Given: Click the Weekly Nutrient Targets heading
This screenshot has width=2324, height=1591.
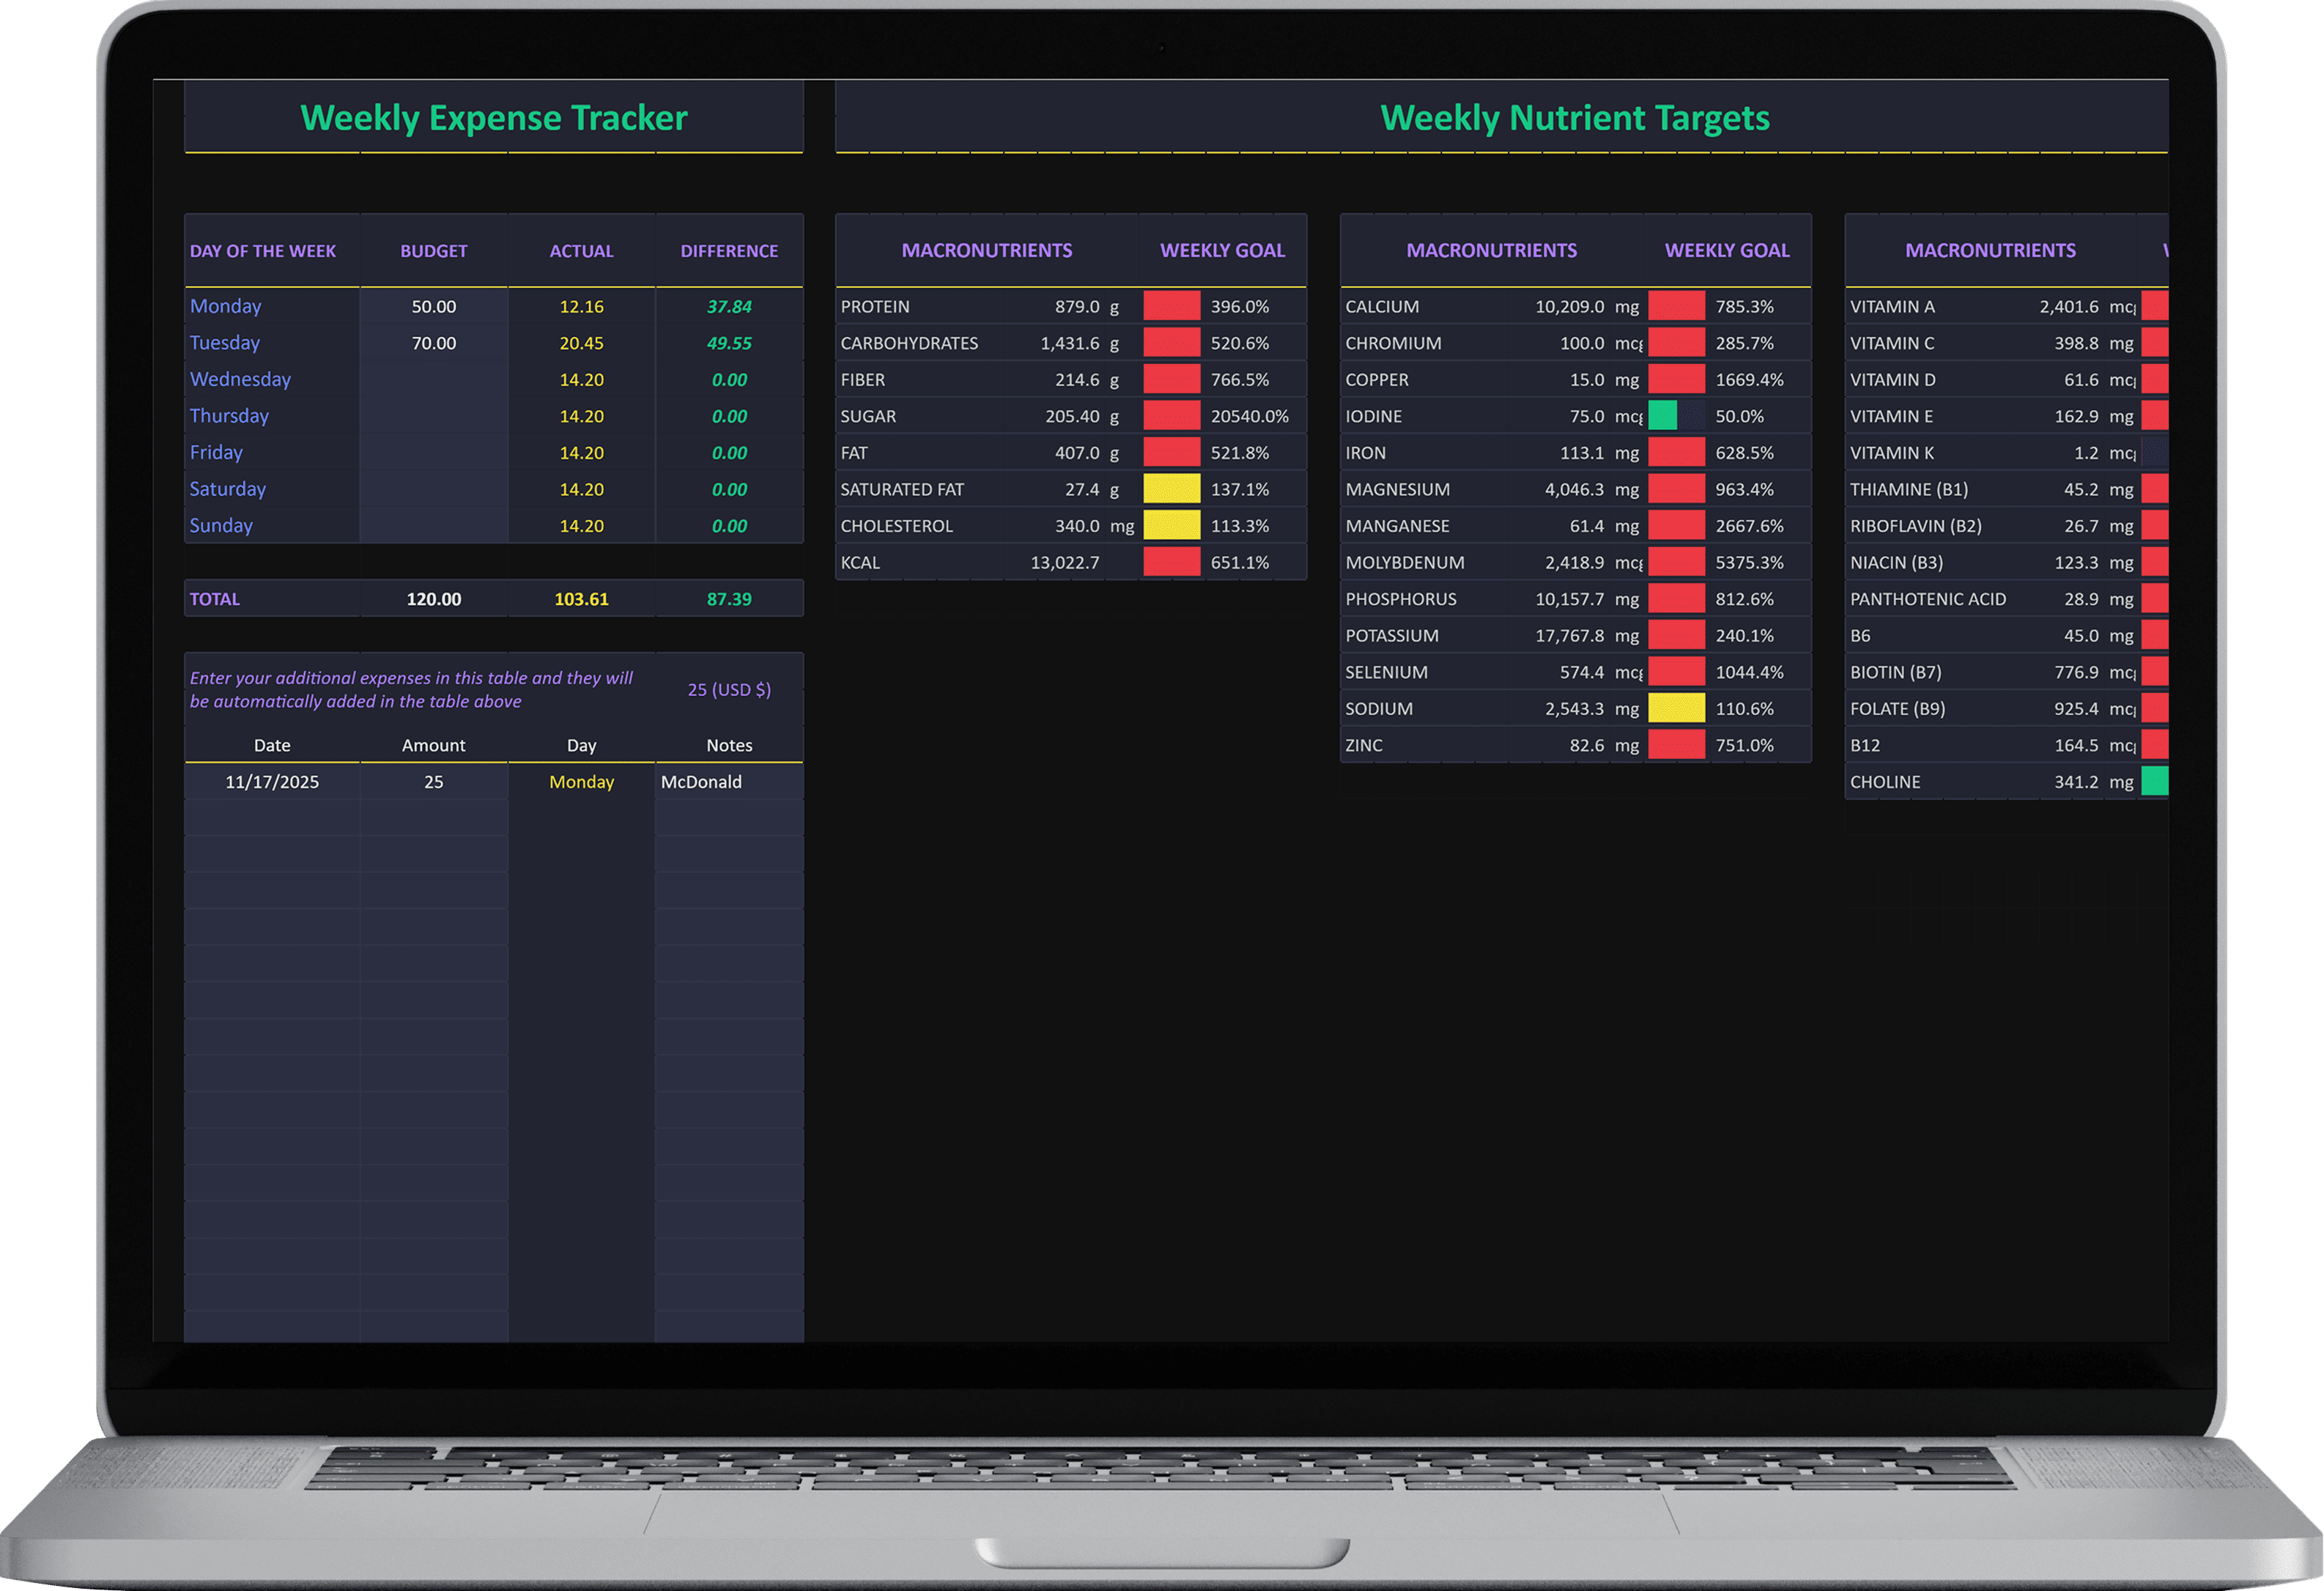Looking at the screenshot, I should 1574,118.
